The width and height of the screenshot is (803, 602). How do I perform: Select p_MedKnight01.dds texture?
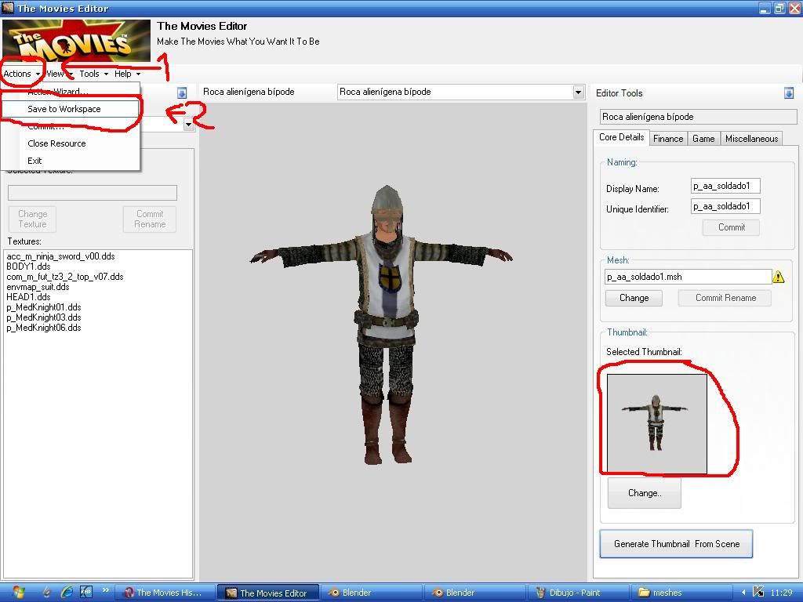(44, 307)
